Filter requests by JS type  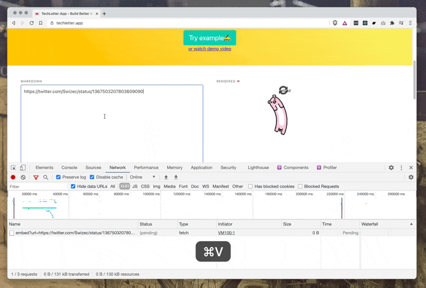pyautogui.click(x=135, y=186)
